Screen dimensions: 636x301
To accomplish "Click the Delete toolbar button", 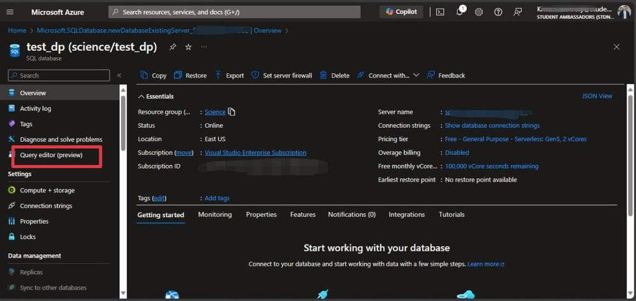I will click(x=335, y=76).
